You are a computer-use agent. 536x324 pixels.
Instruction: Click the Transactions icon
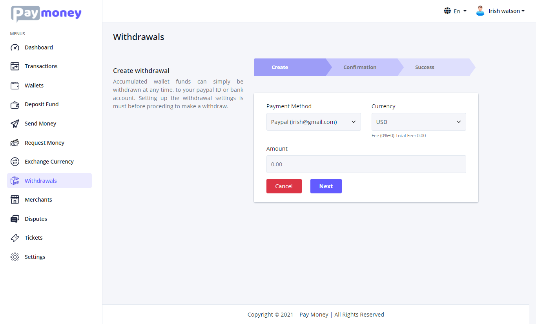click(x=15, y=66)
